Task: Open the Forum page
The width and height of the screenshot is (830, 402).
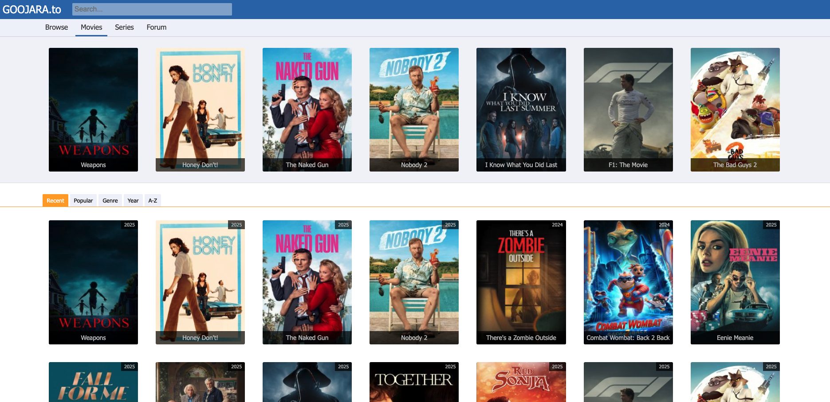Action: [156, 27]
